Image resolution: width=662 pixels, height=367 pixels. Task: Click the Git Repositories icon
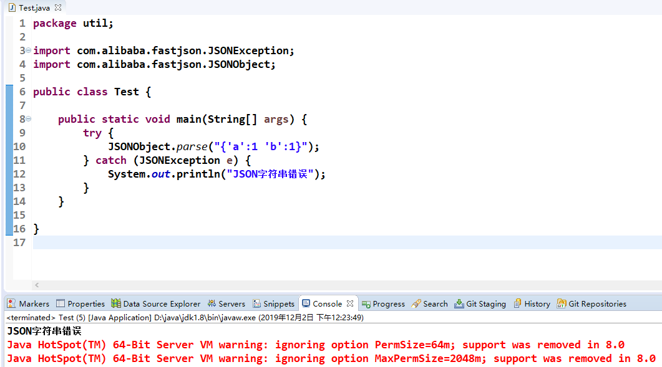(560, 303)
